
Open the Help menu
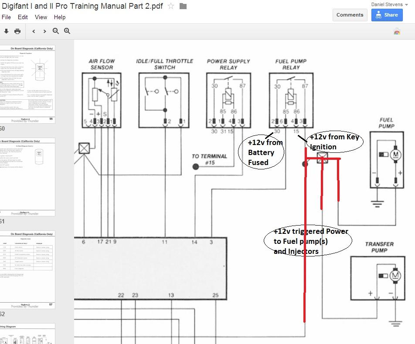pos(60,17)
